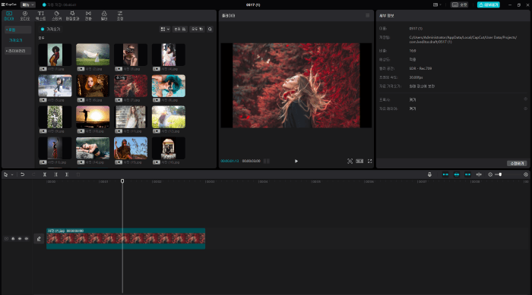Viewport: 532px width, 295px height.
Task: Toggle preview axis waveform icon
Action: [x=479, y=174]
